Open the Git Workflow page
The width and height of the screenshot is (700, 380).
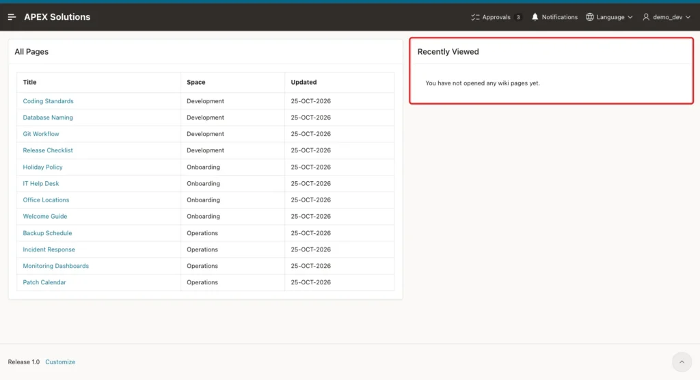[x=40, y=134]
